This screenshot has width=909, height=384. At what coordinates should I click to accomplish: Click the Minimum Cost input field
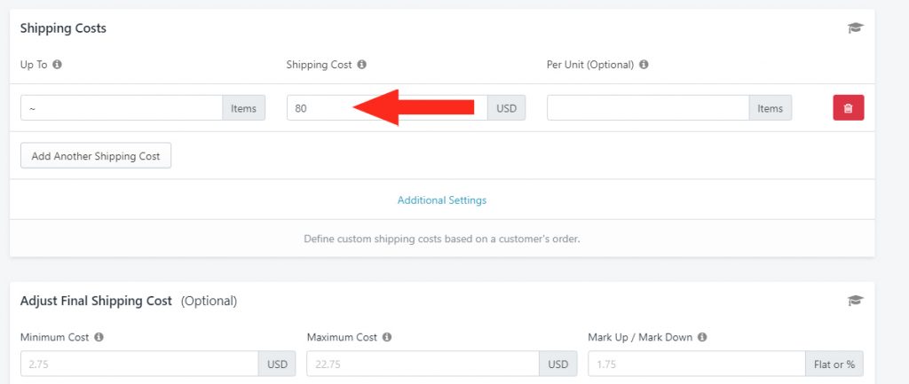tap(139, 364)
